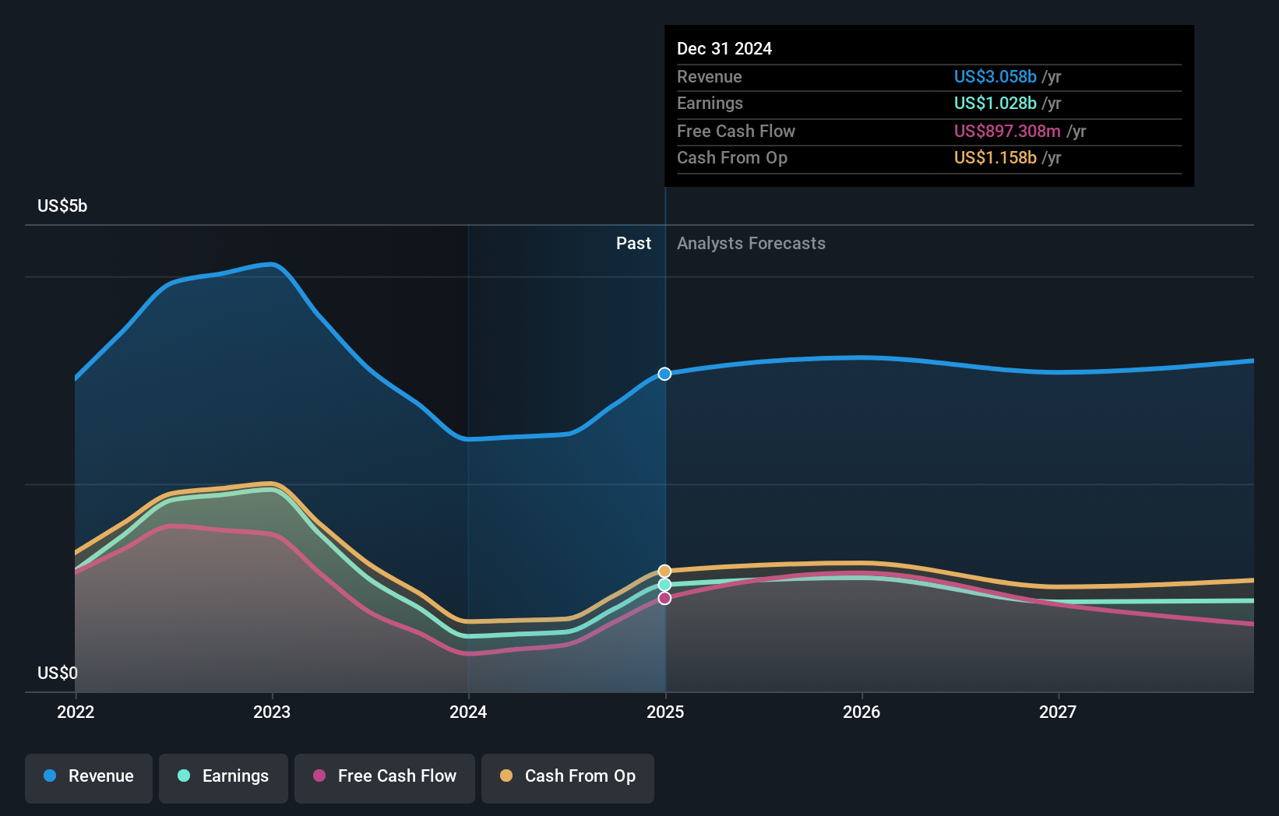The width and height of the screenshot is (1279, 816).
Task: Click the teal Earnings marker at 2025
Action: (x=664, y=584)
